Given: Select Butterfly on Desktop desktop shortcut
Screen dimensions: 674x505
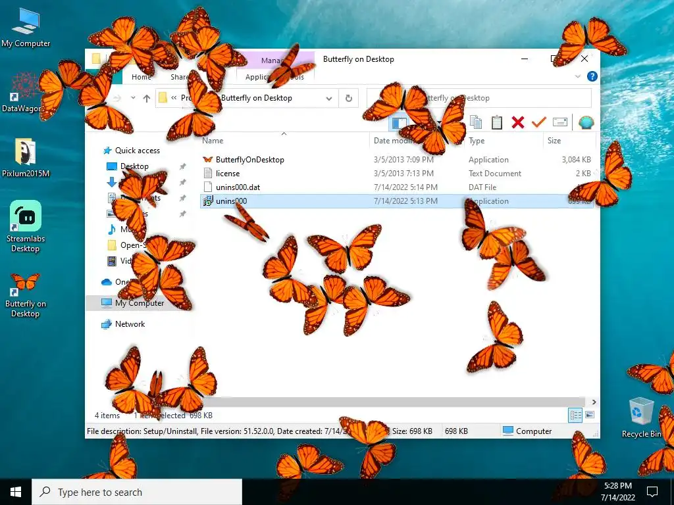Looking at the screenshot, I should [x=26, y=295].
